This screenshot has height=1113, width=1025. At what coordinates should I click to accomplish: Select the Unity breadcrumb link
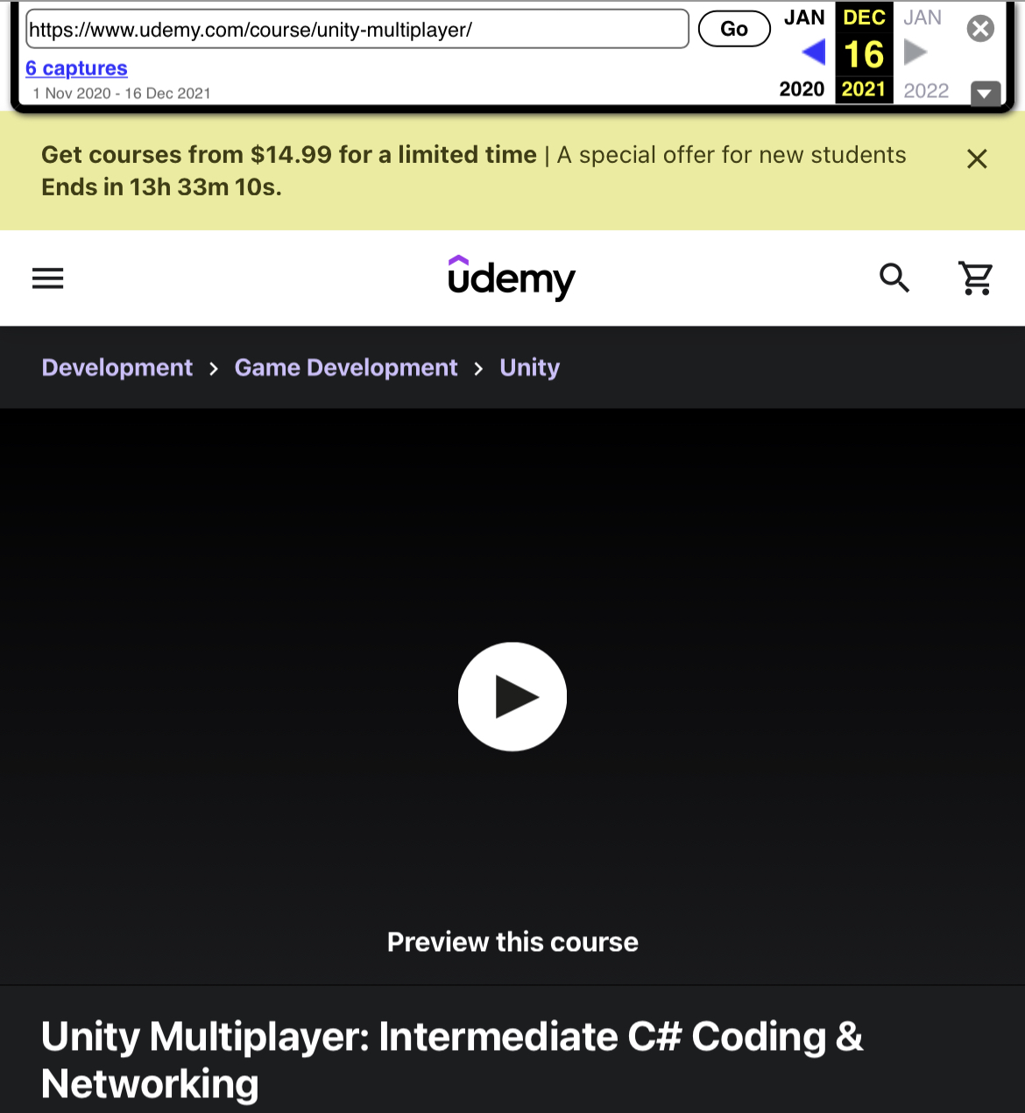point(529,368)
